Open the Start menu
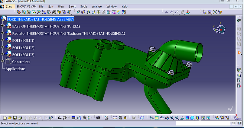 9,7
